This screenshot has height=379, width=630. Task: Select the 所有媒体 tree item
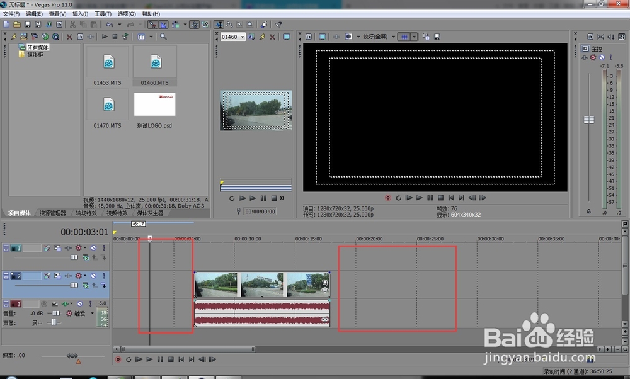pos(38,47)
